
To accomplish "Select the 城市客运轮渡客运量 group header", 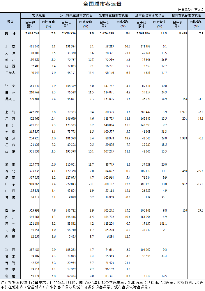I will coord(187,15).
